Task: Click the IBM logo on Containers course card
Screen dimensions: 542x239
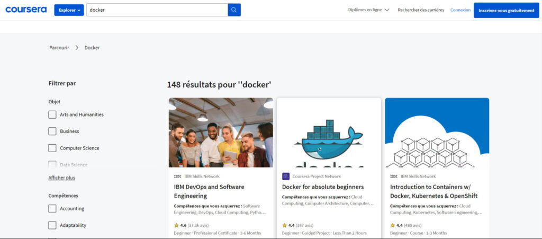Action: pos(393,176)
